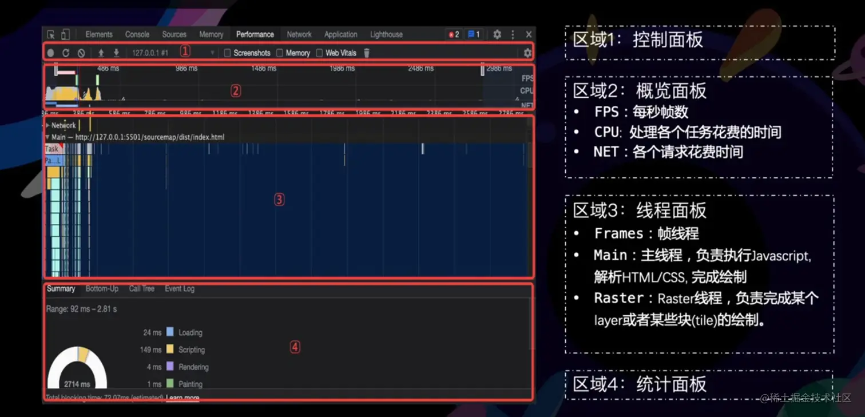The width and height of the screenshot is (865, 417).
Task: Click the '1486 ms' overview time marker
Action: click(264, 68)
